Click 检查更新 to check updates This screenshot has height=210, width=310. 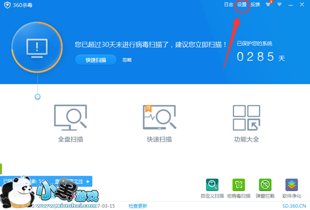pyautogui.click(x=138, y=206)
